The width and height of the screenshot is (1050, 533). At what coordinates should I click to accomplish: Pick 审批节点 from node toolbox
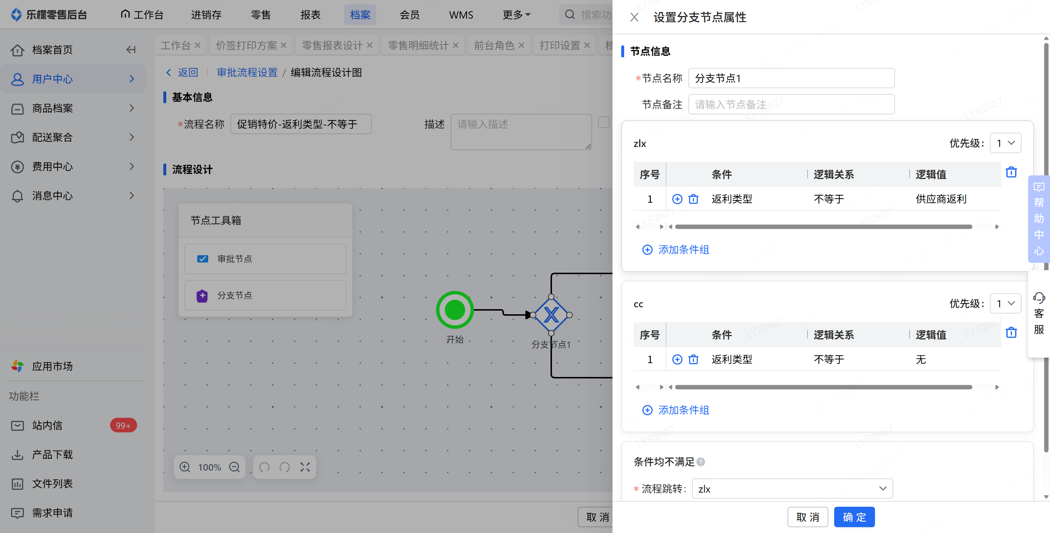click(x=265, y=259)
